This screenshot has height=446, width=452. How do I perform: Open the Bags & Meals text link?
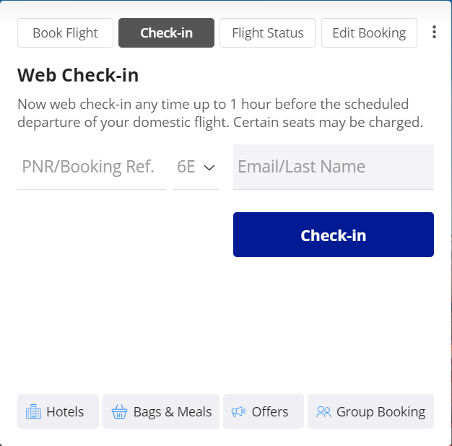tap(173, 412)
